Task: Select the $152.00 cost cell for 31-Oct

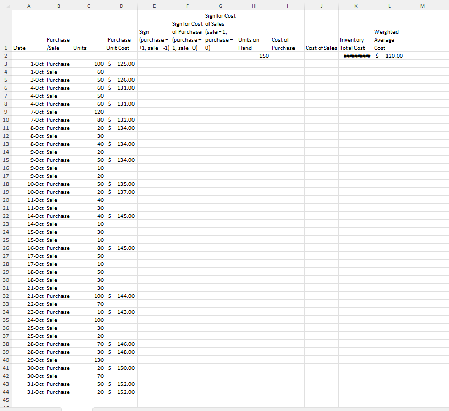Action: [121, 392]
